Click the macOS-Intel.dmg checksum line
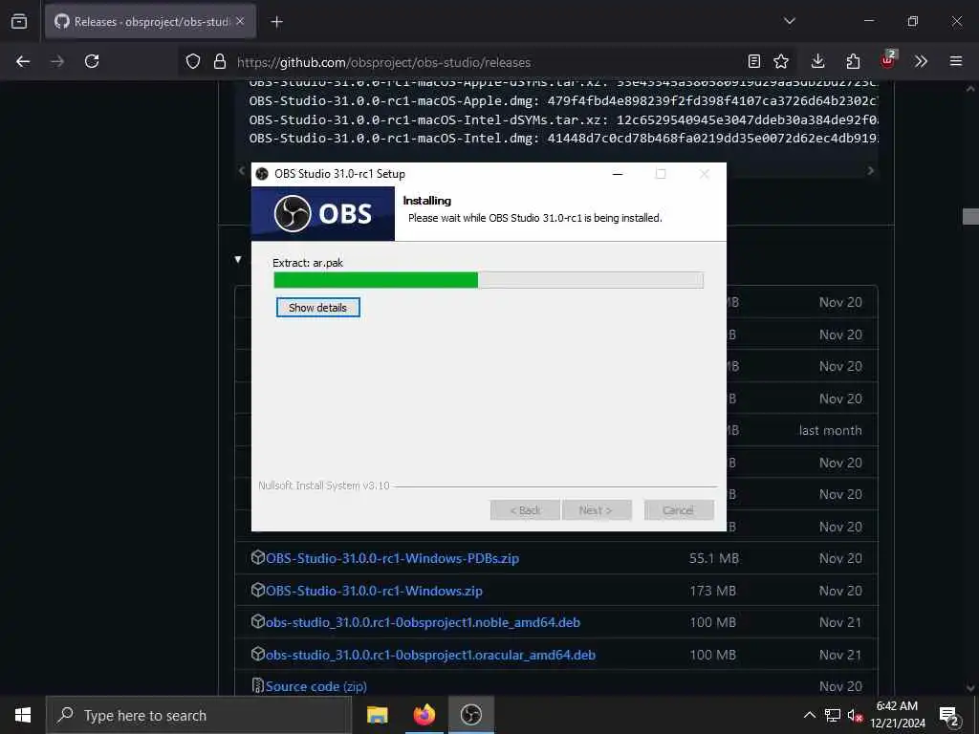The width and height of the screenshot is (979, 734). click(563, 138)
